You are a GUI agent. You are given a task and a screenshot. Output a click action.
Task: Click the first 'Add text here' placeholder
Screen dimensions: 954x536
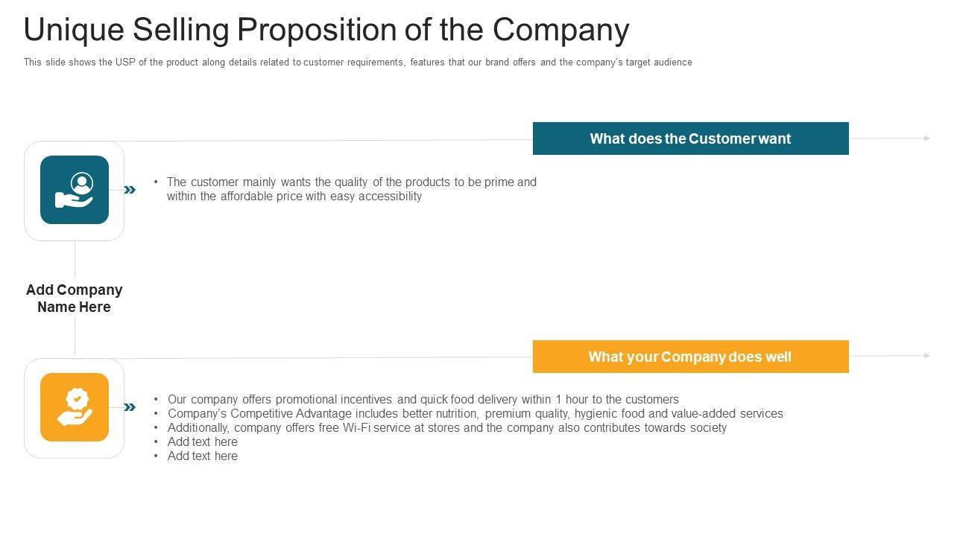pyautogui.click(x=203, y=441)
